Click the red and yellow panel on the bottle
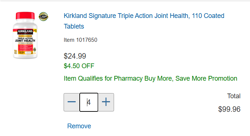250x136 pixels. pyautogui.click(x=26, y=49)
